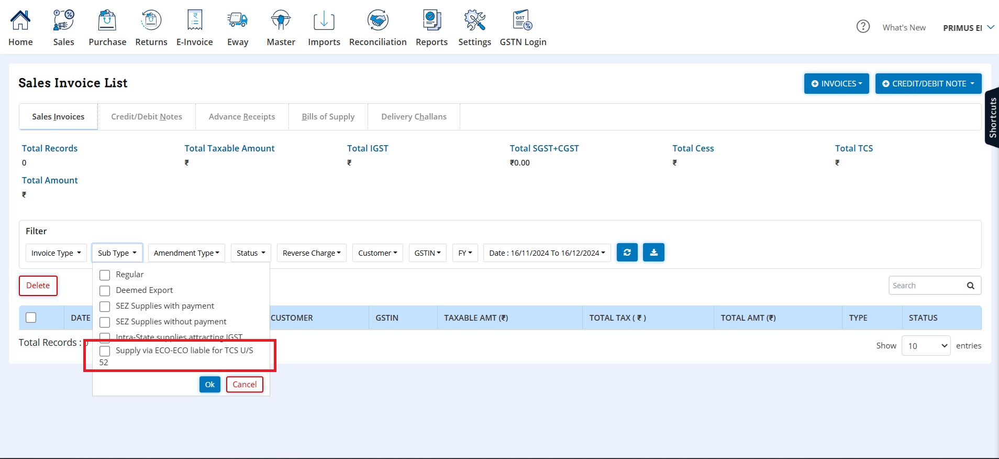Expand the Amendment Type filter dropdown

pos(186,253)
